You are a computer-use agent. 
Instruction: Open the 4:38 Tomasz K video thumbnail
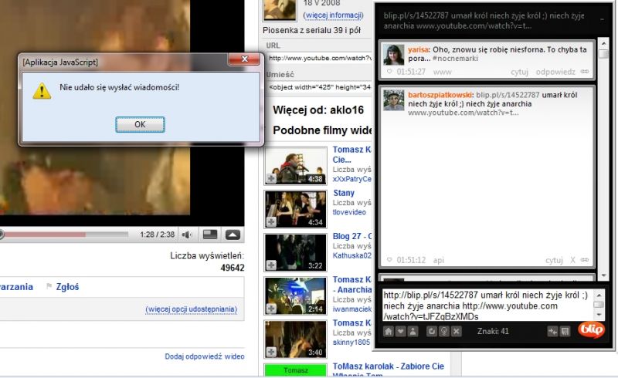(296, 166)
